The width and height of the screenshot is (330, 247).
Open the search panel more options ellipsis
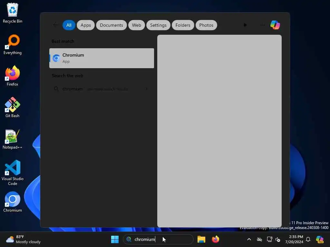262,25
